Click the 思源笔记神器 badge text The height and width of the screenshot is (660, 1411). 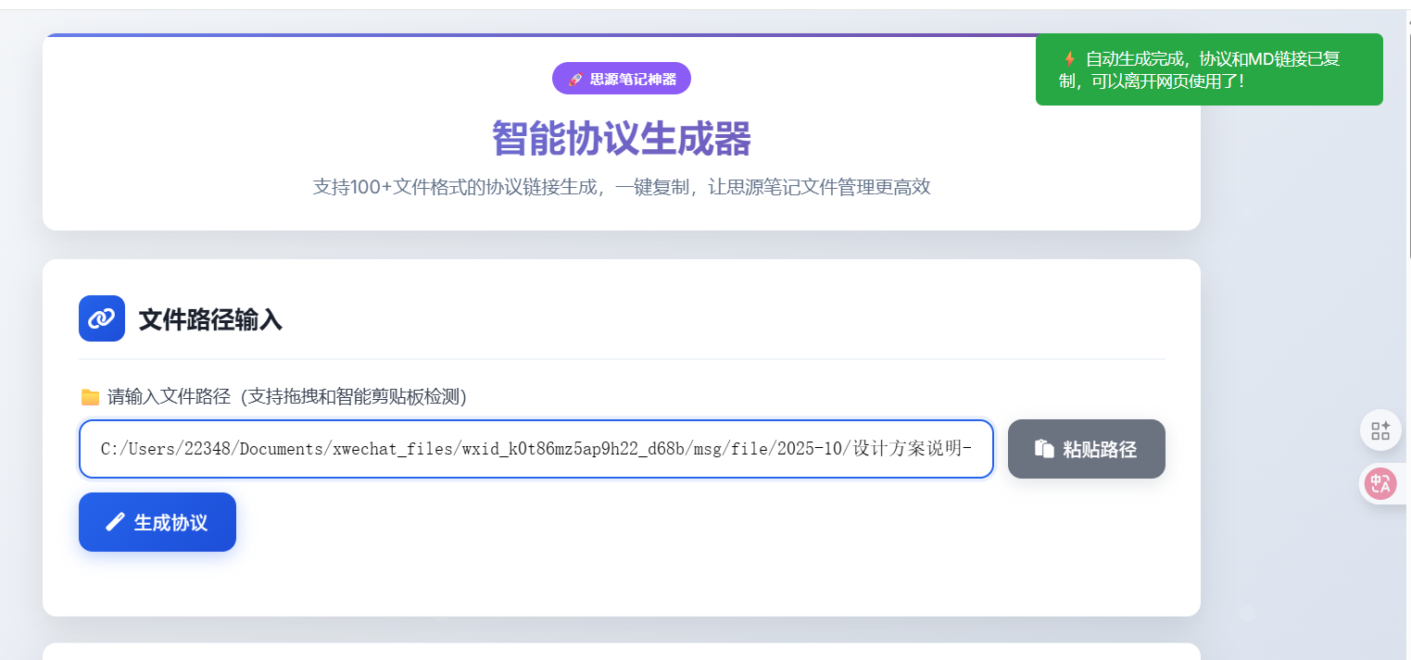click(x=633, y=80)
